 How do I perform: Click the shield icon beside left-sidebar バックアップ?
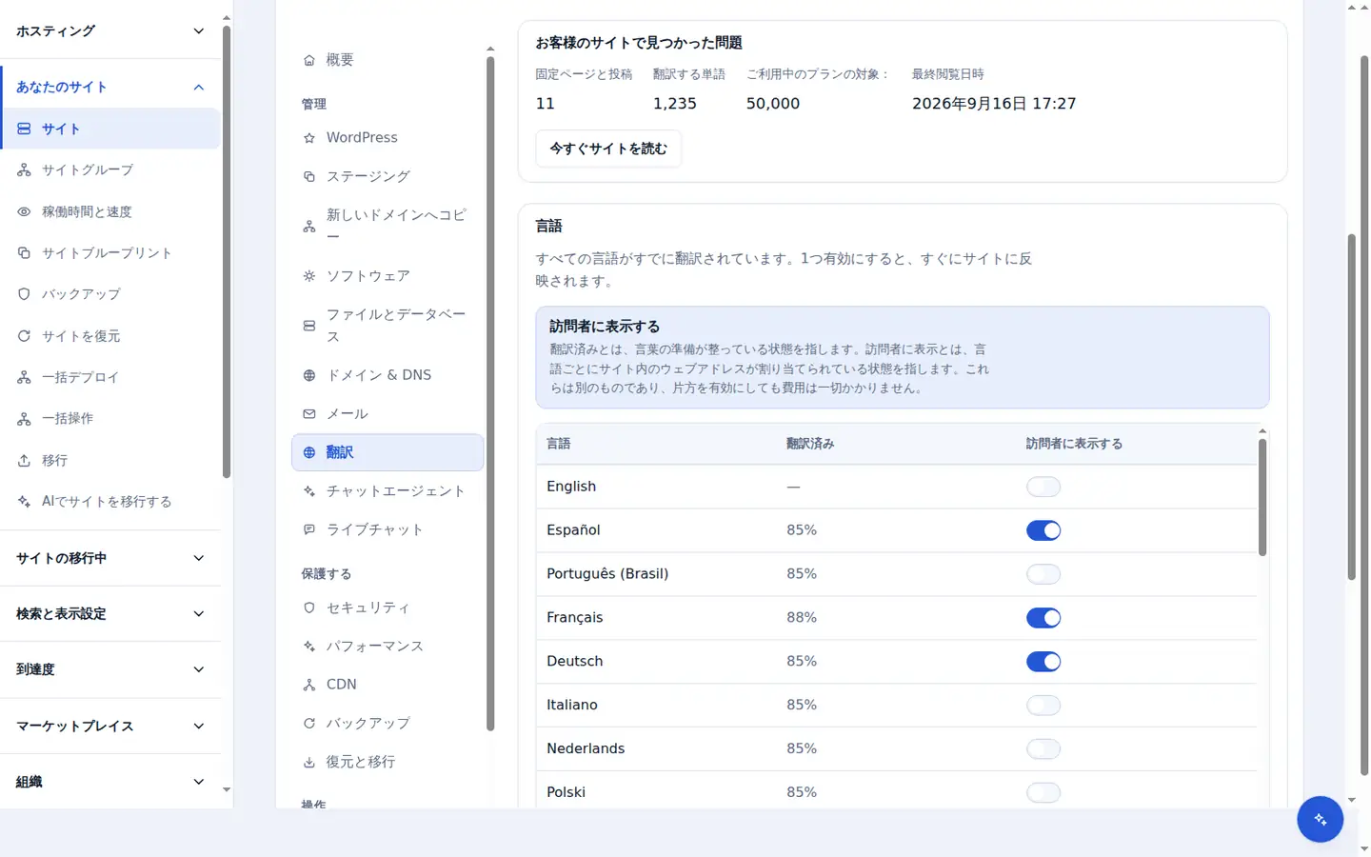(24, 294)
